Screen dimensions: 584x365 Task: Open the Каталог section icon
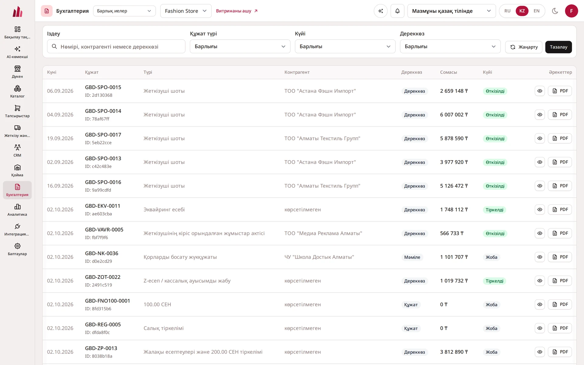(17, 89)
